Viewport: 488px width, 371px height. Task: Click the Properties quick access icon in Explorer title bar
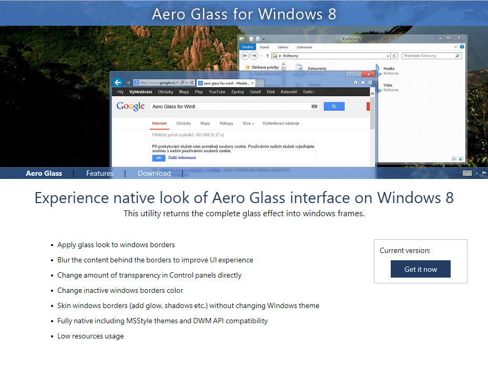251,39
